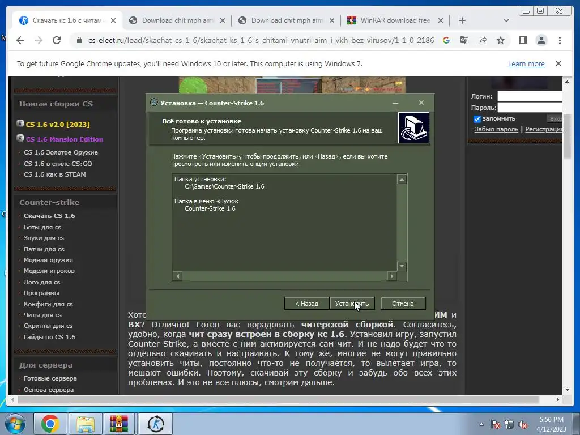Image resolution: width=580 pixels, height=435 pixels.
Task: Click the Chrome forward navigation arrow
Action: (39, 40)
